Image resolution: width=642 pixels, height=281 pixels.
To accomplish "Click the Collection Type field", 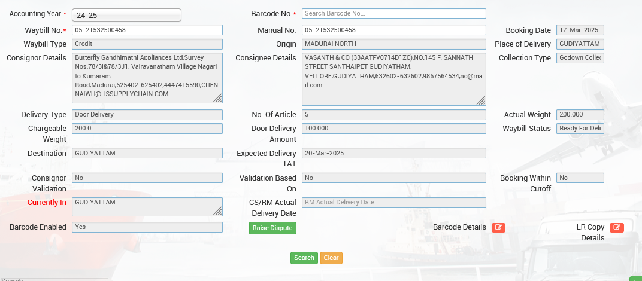I will point(580,58).
